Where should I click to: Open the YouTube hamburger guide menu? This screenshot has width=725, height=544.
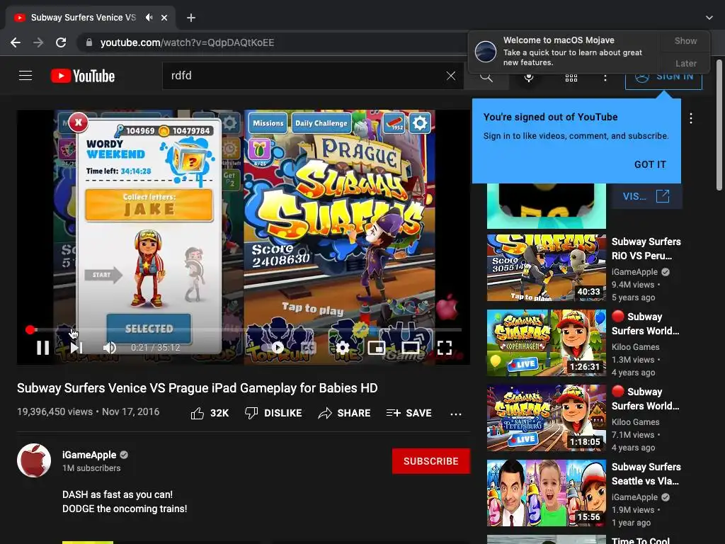(x=25, y=75)
